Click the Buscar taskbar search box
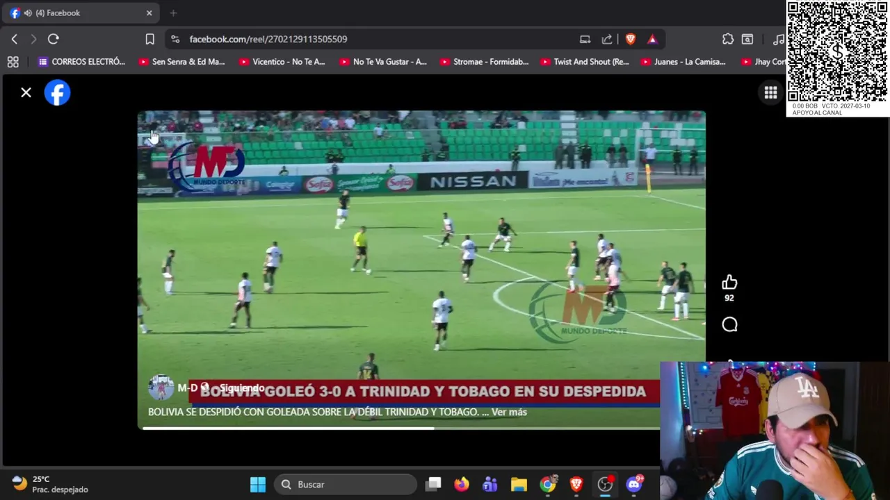The image size is (890, 500). point(345,484)
